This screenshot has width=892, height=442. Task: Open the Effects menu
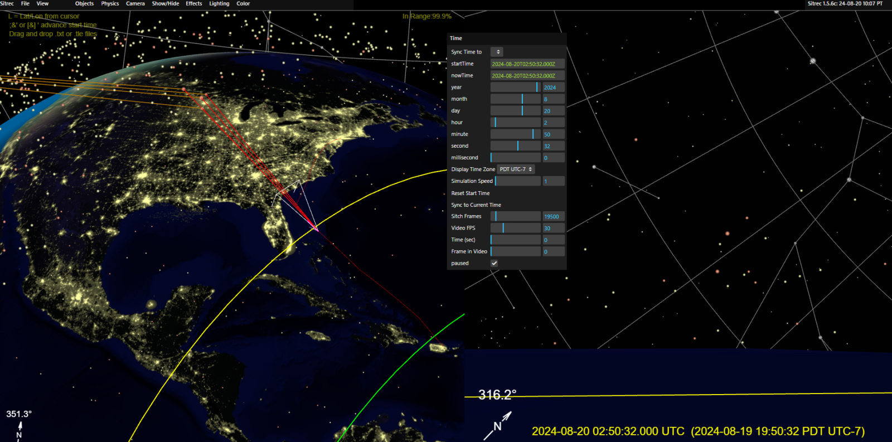coord(194,4)
